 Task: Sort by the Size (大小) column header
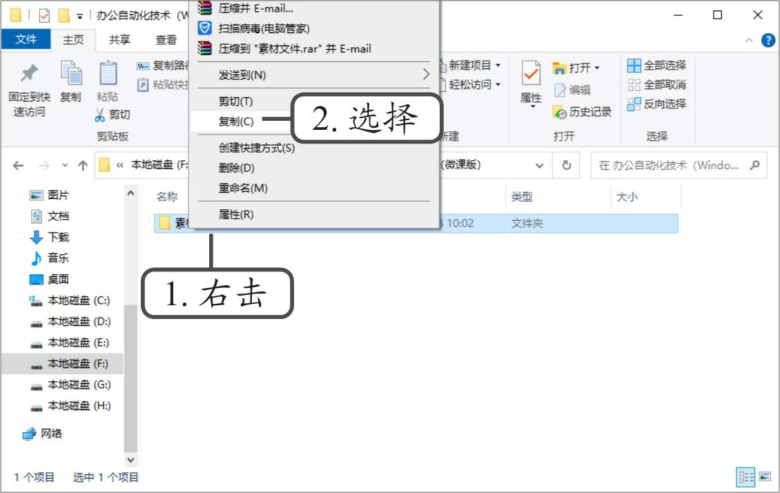(x=627, y=197)
